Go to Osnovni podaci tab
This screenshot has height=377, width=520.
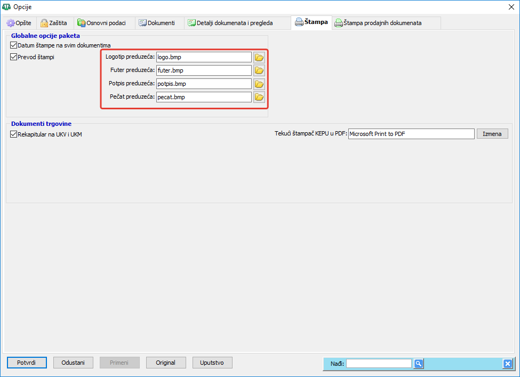(x=101, y=23)
